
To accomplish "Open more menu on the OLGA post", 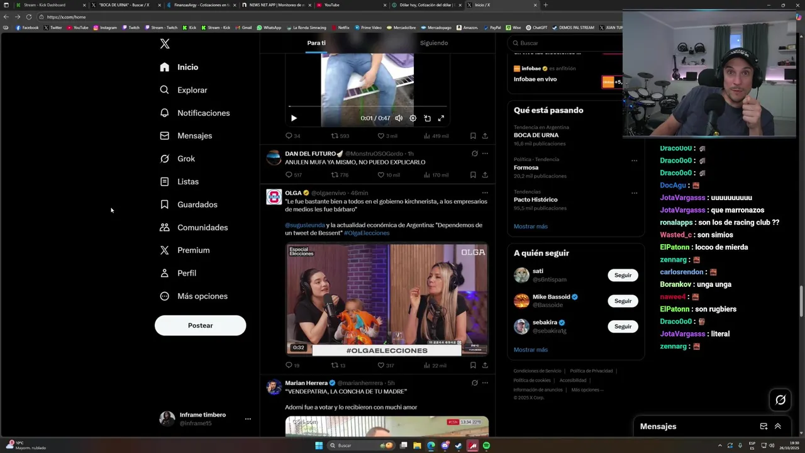I will pos(485,193).
